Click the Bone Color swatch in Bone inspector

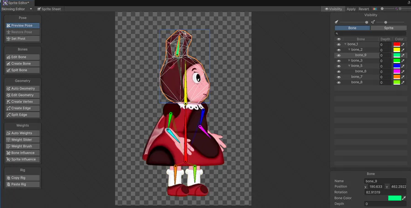pos(395,198)
